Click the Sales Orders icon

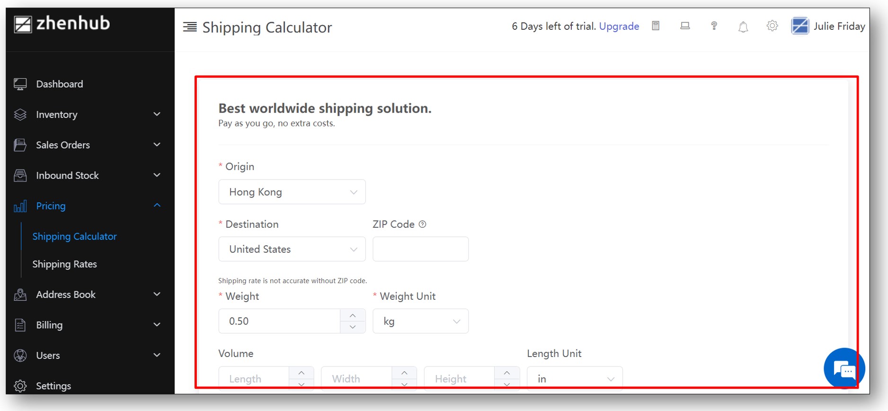coord(20,145)
